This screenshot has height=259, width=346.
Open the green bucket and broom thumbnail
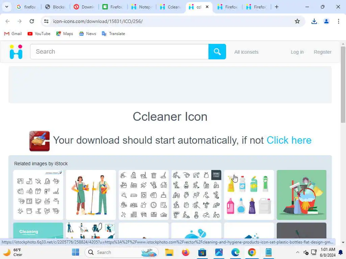tap(301, 195)
